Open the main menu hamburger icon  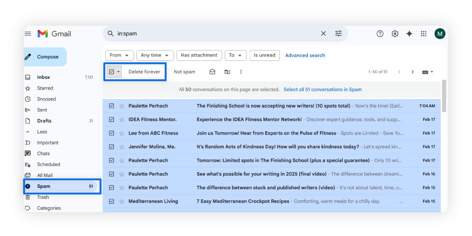point(28,34)
